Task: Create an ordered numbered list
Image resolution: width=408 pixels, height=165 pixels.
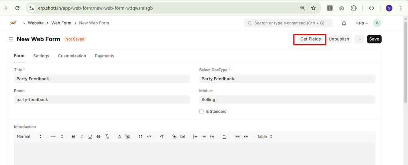Action: (x=195, y=136)
